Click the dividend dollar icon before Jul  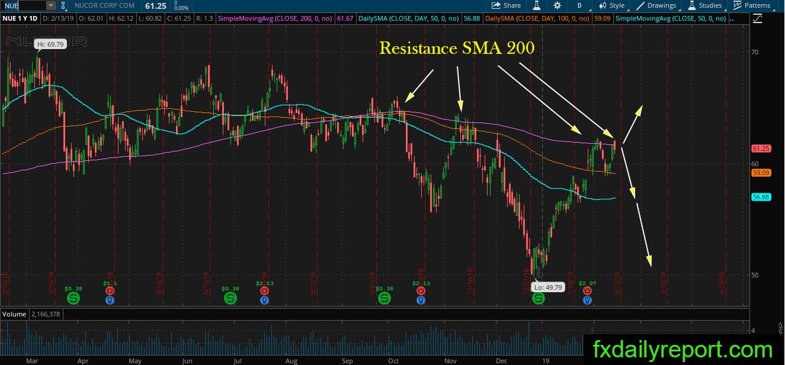pos(229,299)
